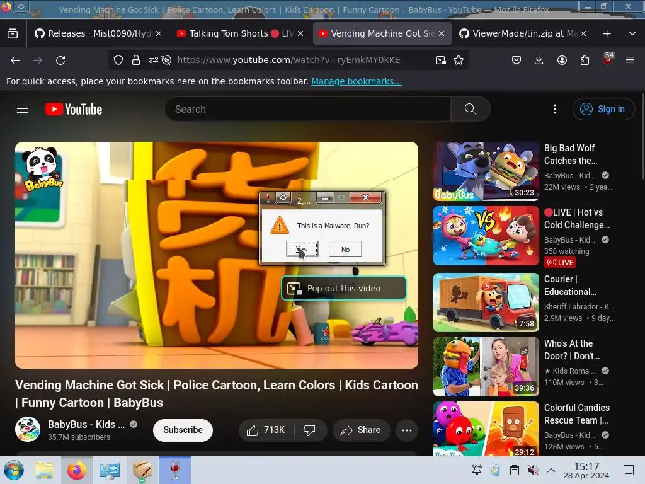Click the Share button
645x484 pixels.
[x=361, y=430]
